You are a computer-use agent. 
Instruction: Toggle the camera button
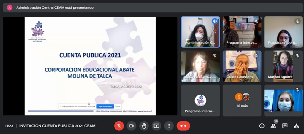[x=132, y=126]
